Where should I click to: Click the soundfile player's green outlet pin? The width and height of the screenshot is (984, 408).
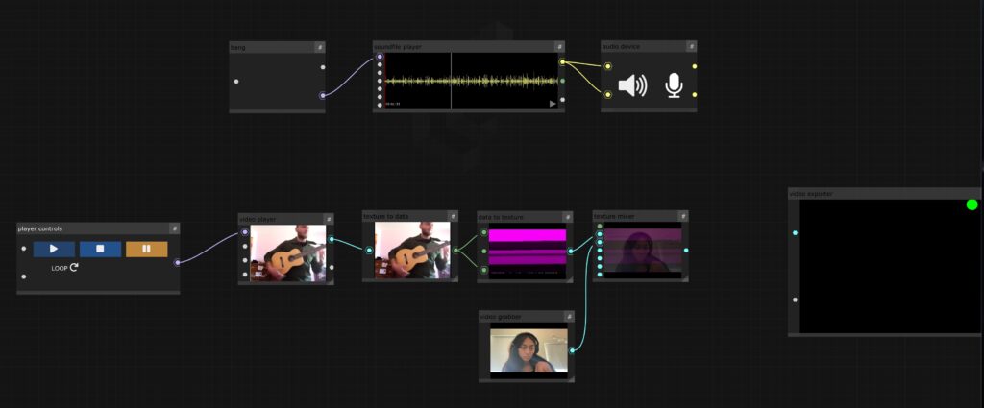[x=562, y=81]
